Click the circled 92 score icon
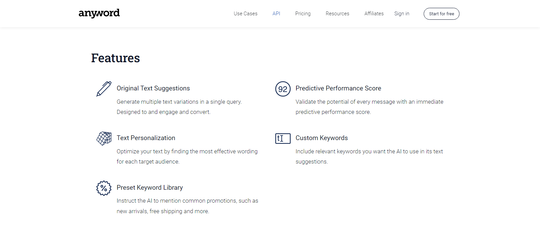This screenshot has height=238, width=540. tap(283, 89)
